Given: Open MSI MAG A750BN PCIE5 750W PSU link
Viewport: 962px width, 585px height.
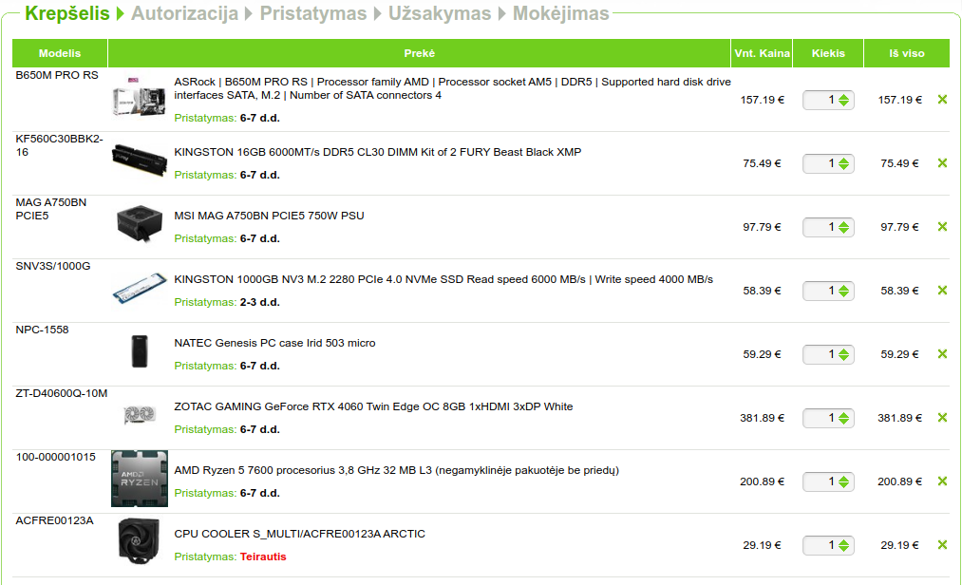Looking at the screenshot, I should pyautogui.click(x=269, y=216).
